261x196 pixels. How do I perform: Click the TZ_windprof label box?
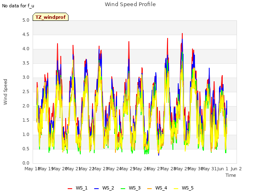(51, 17)
